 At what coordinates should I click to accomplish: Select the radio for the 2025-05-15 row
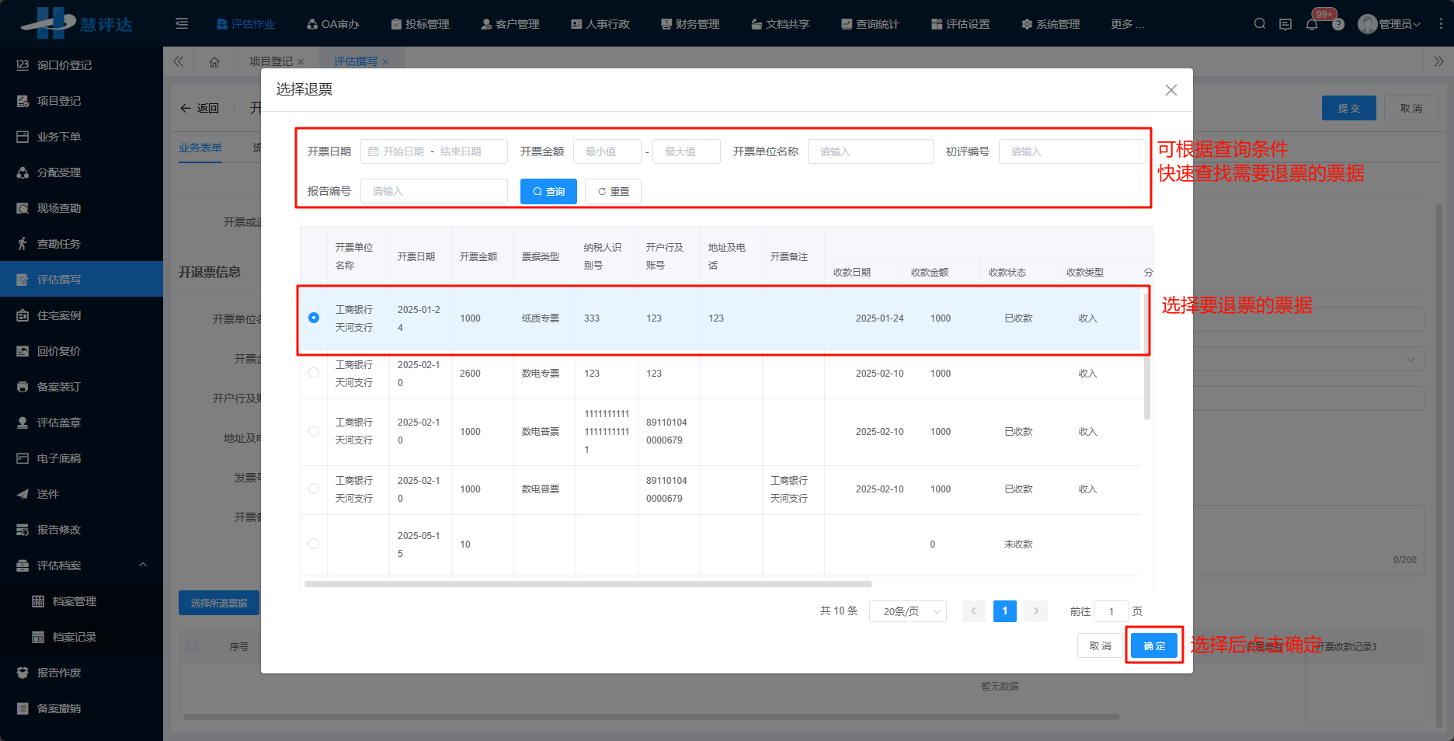pos(314,544)
